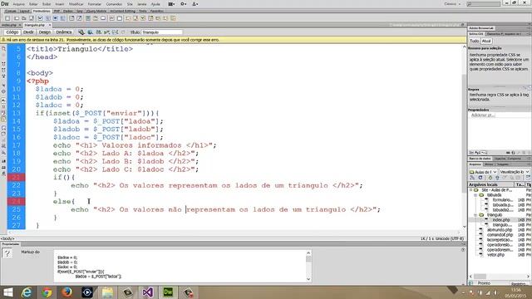Select alomundo.php in the files list
532x299 pixels.
[500, 230]
